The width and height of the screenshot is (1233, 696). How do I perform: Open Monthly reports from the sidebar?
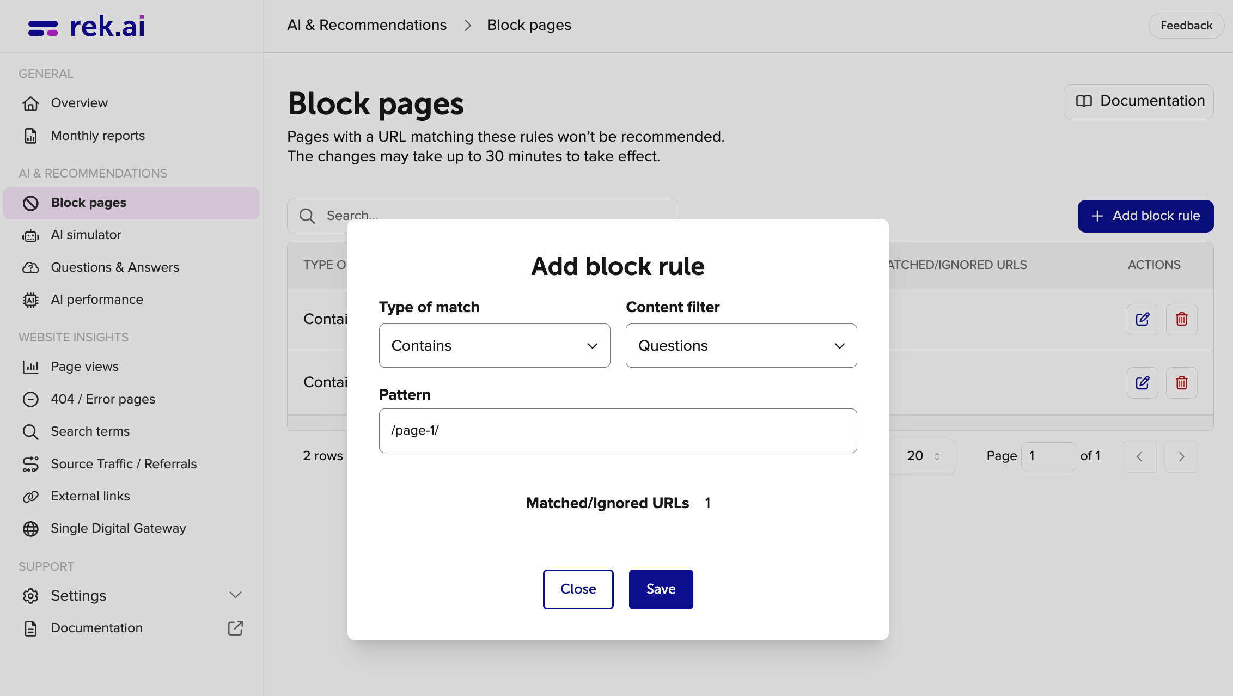[x=97, y=136]
